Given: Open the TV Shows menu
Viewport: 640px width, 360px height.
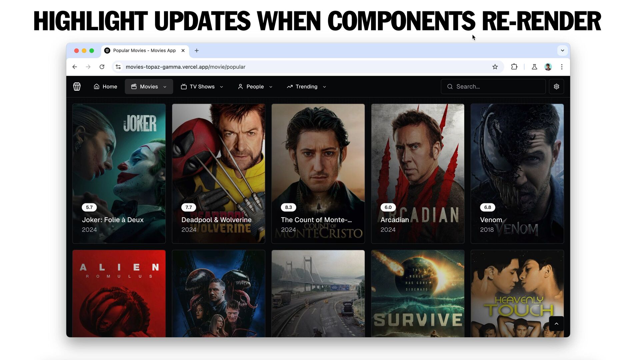Looking at the screenshot, I should (202, 87).
